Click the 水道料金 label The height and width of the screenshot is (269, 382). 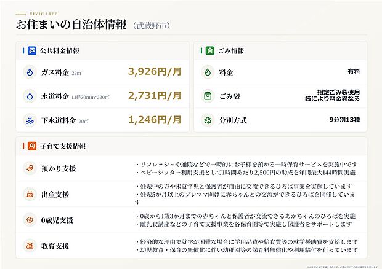[x=55, y=96]
